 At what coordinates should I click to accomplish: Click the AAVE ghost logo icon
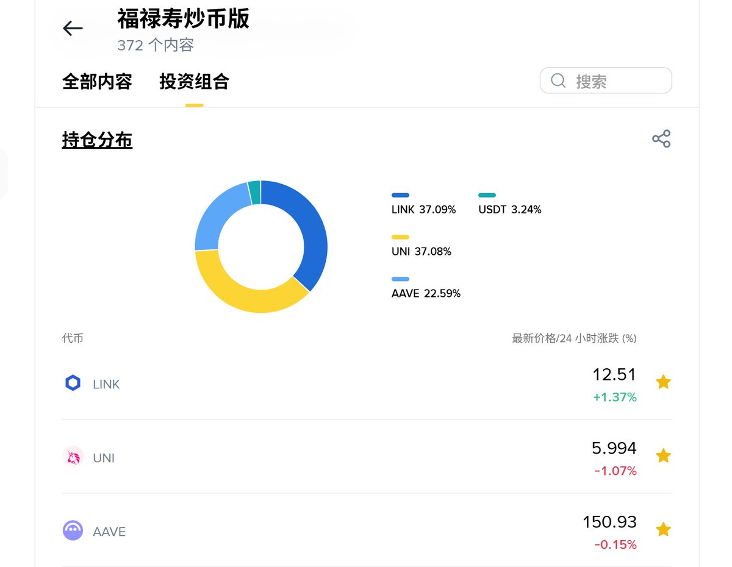73,530
